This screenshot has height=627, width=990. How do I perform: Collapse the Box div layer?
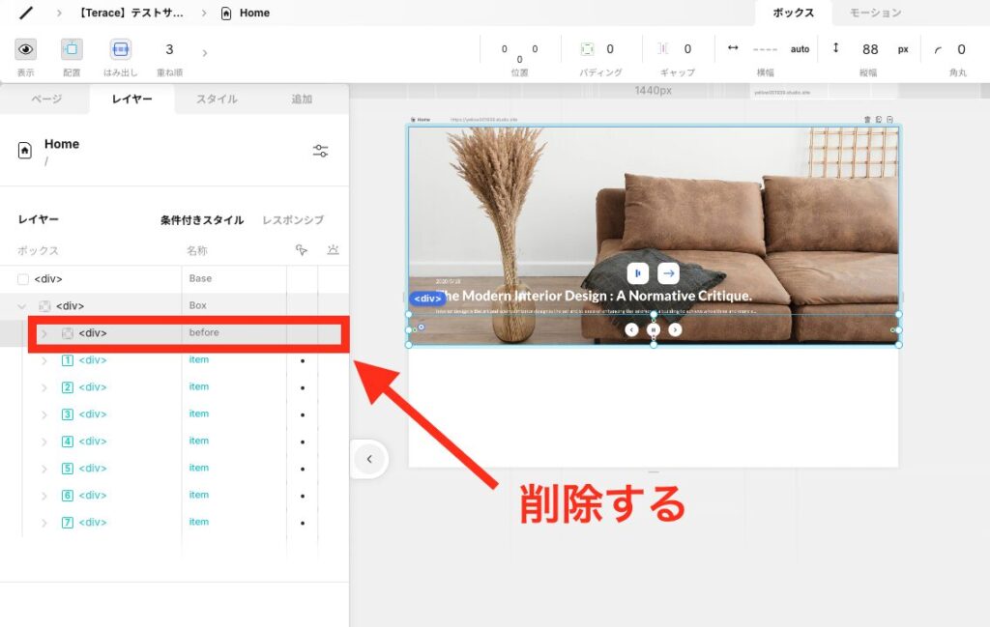pyautogui.click(x=22, y=306)
